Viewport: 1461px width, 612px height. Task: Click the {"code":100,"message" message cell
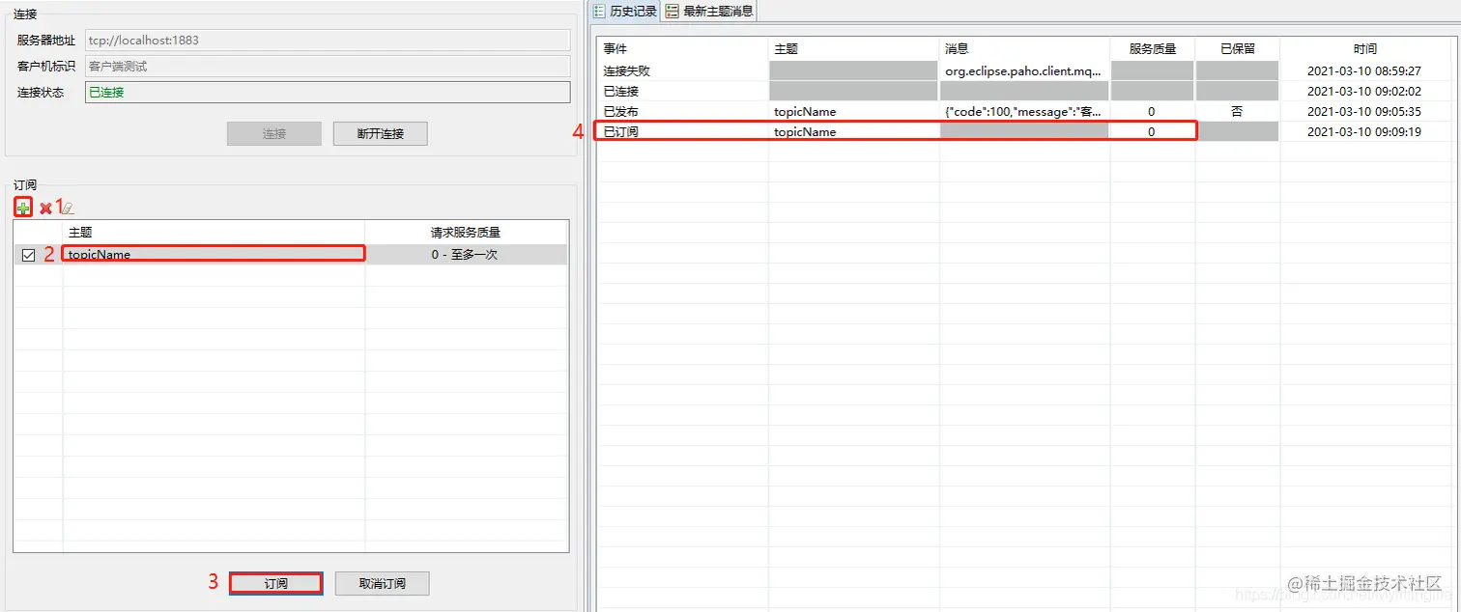point(1023,112)
